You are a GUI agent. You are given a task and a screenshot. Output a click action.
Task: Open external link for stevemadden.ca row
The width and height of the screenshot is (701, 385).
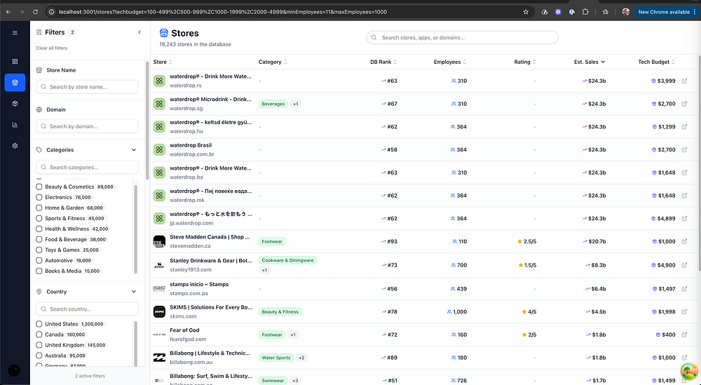click(x=684, y=241)
